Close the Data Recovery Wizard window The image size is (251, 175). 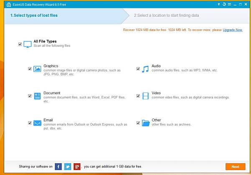click(x=246, y=4)
